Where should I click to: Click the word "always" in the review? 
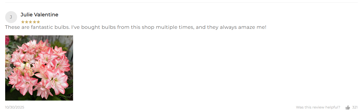(x=228, y=27)
